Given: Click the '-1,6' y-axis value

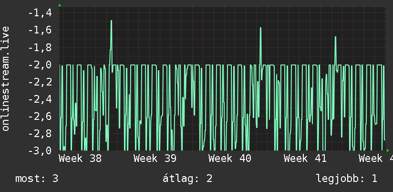Looking at the screenshot, I should point(40,30).
